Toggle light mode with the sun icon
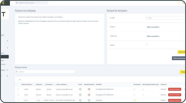This screenshot has height=103, width=186. pyautogui.click(x=178, y=3)
